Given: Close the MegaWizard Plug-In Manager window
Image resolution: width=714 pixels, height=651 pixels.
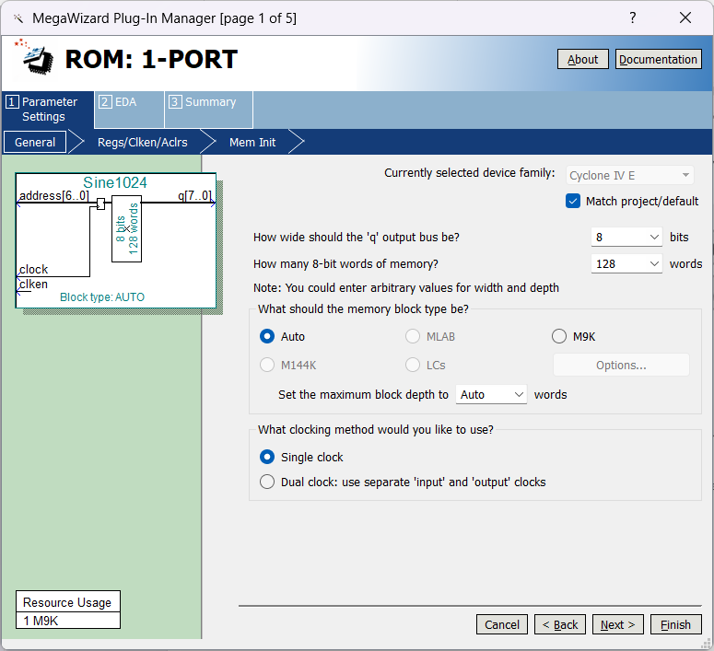Looking at the screenshot, I should pos(685,17).
